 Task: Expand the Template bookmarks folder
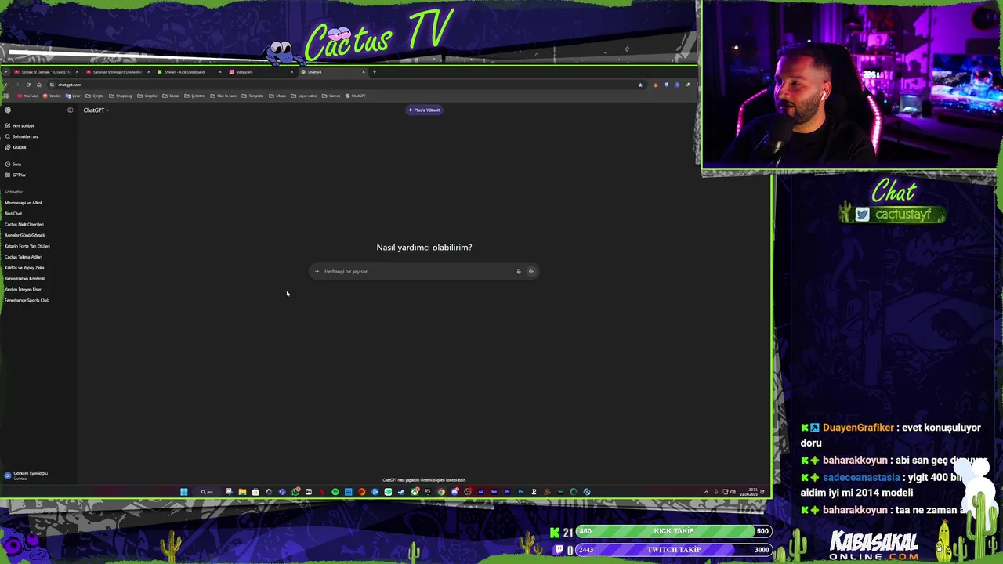(252, 96)
